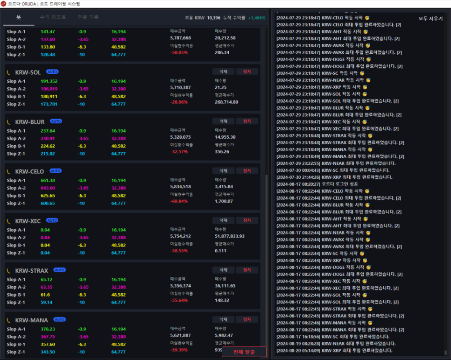Select the KRW-CELO bot title

29,171
